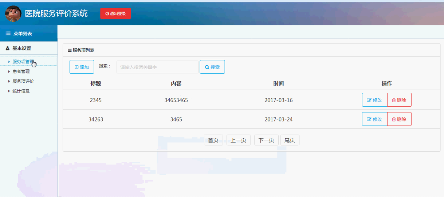Click the edit pencil icon in row 2345
The image size is (444, 197).
click(369, 100)
